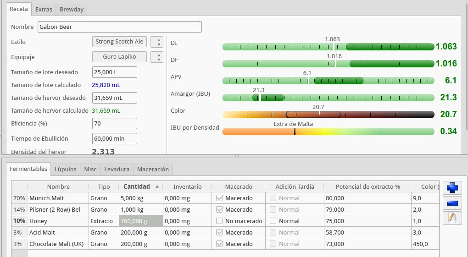This screenshot has width=468, height=257.
Task: Click the pencil edit fermentable icon
Action: tap(452, 218)
